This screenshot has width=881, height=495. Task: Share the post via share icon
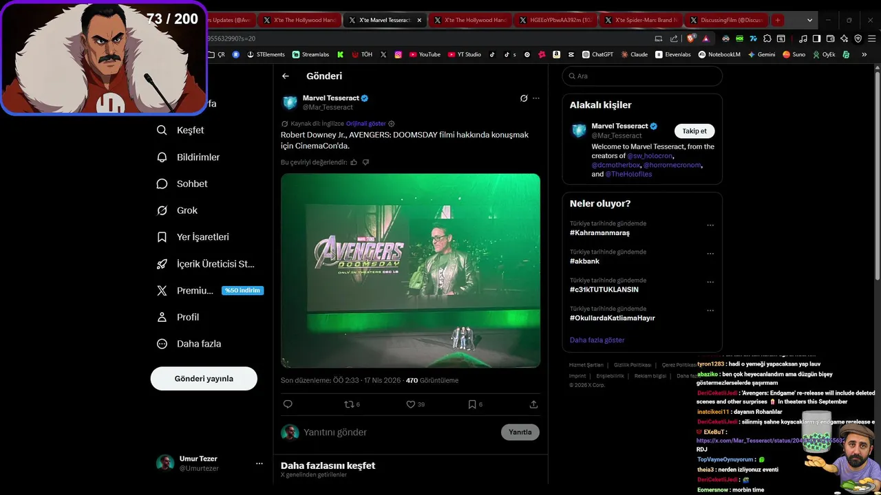click(x=533, y=404)
